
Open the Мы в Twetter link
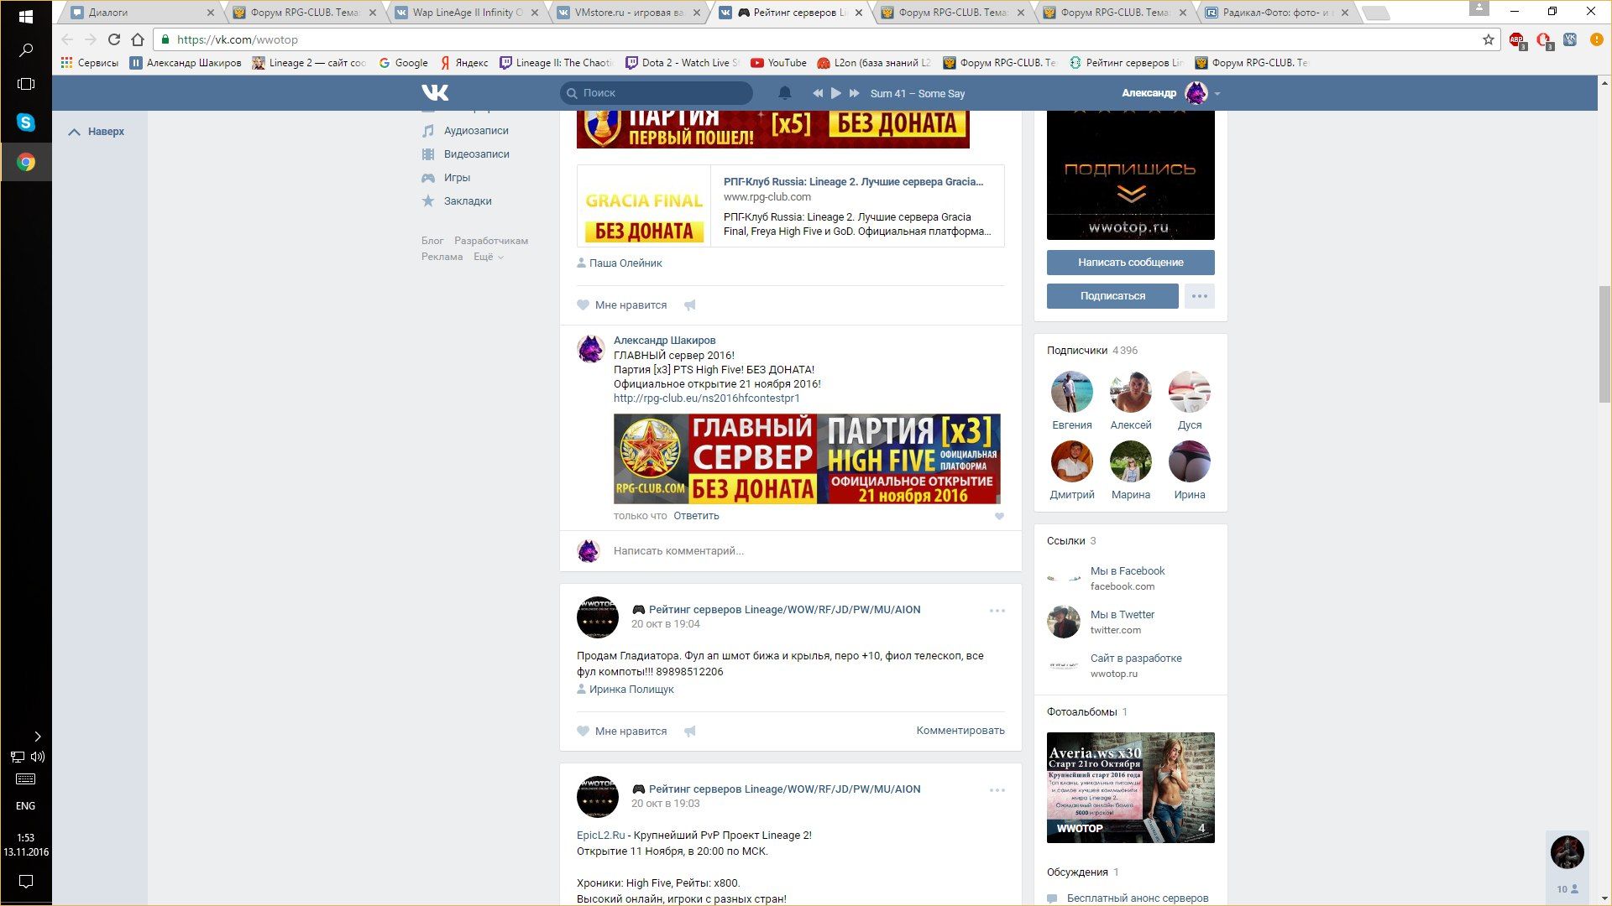click(x=1122, y=615)
